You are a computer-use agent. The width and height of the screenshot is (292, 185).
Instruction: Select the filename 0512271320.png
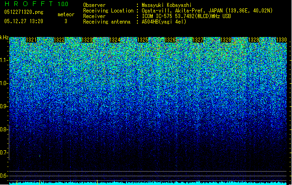click(x=24, y=12)
